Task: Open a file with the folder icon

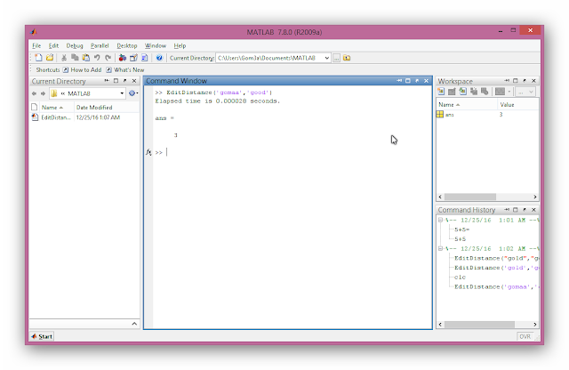Action: pos(50,58)
